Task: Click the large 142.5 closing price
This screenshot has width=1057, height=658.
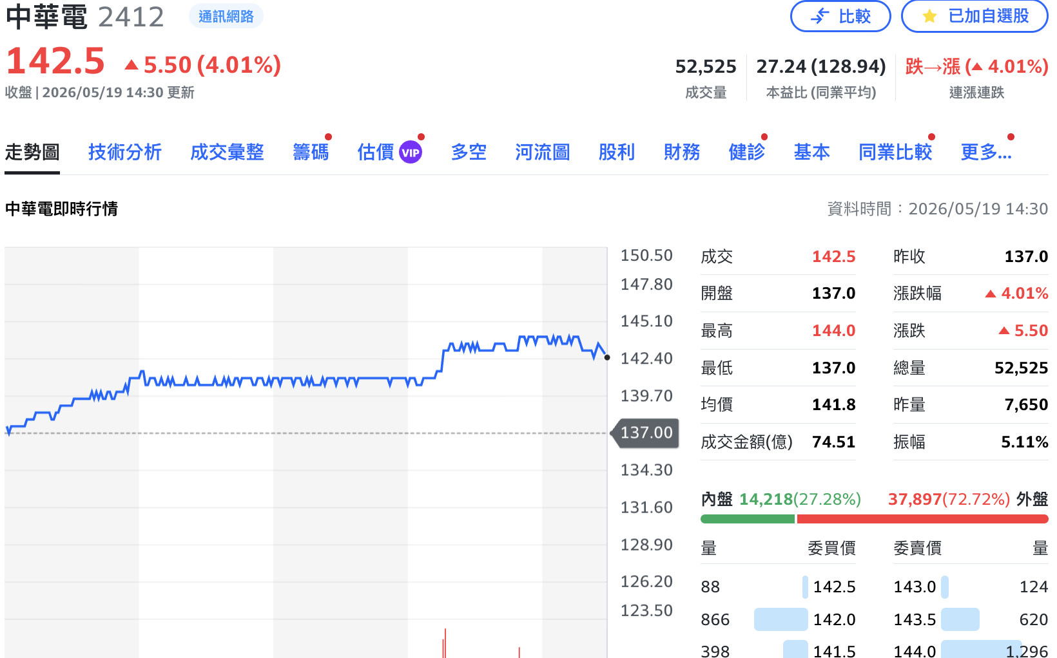Action: [55, 62]
